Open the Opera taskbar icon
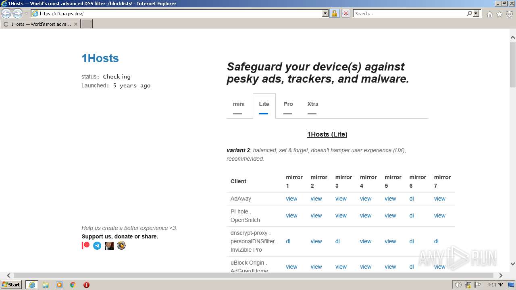 [86, 285]
